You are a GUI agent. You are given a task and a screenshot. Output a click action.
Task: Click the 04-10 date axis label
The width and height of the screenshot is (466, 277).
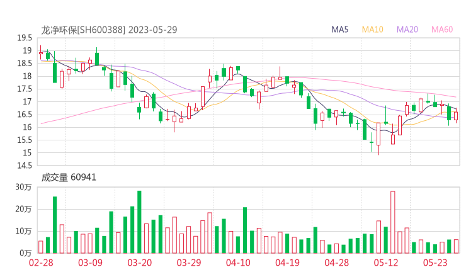[x=238, y=263]
